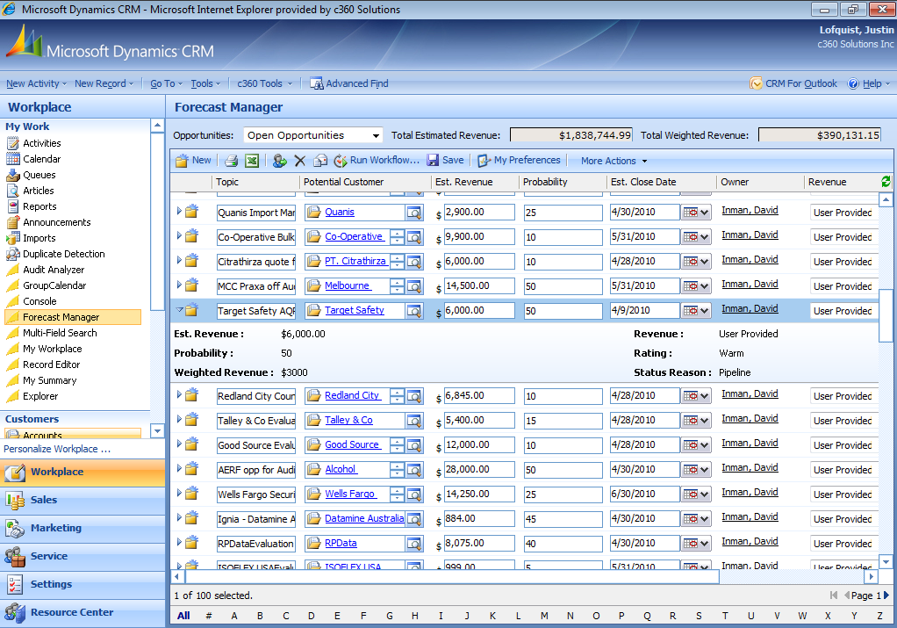897x628 pixels.
Task: Open Activities in My Work
Action: click(x=42, y=143)
